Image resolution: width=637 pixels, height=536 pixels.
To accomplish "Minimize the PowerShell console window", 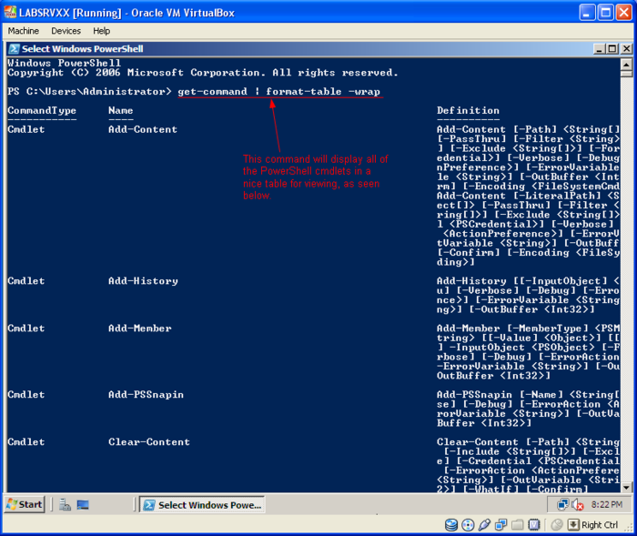I will point(599,49).
